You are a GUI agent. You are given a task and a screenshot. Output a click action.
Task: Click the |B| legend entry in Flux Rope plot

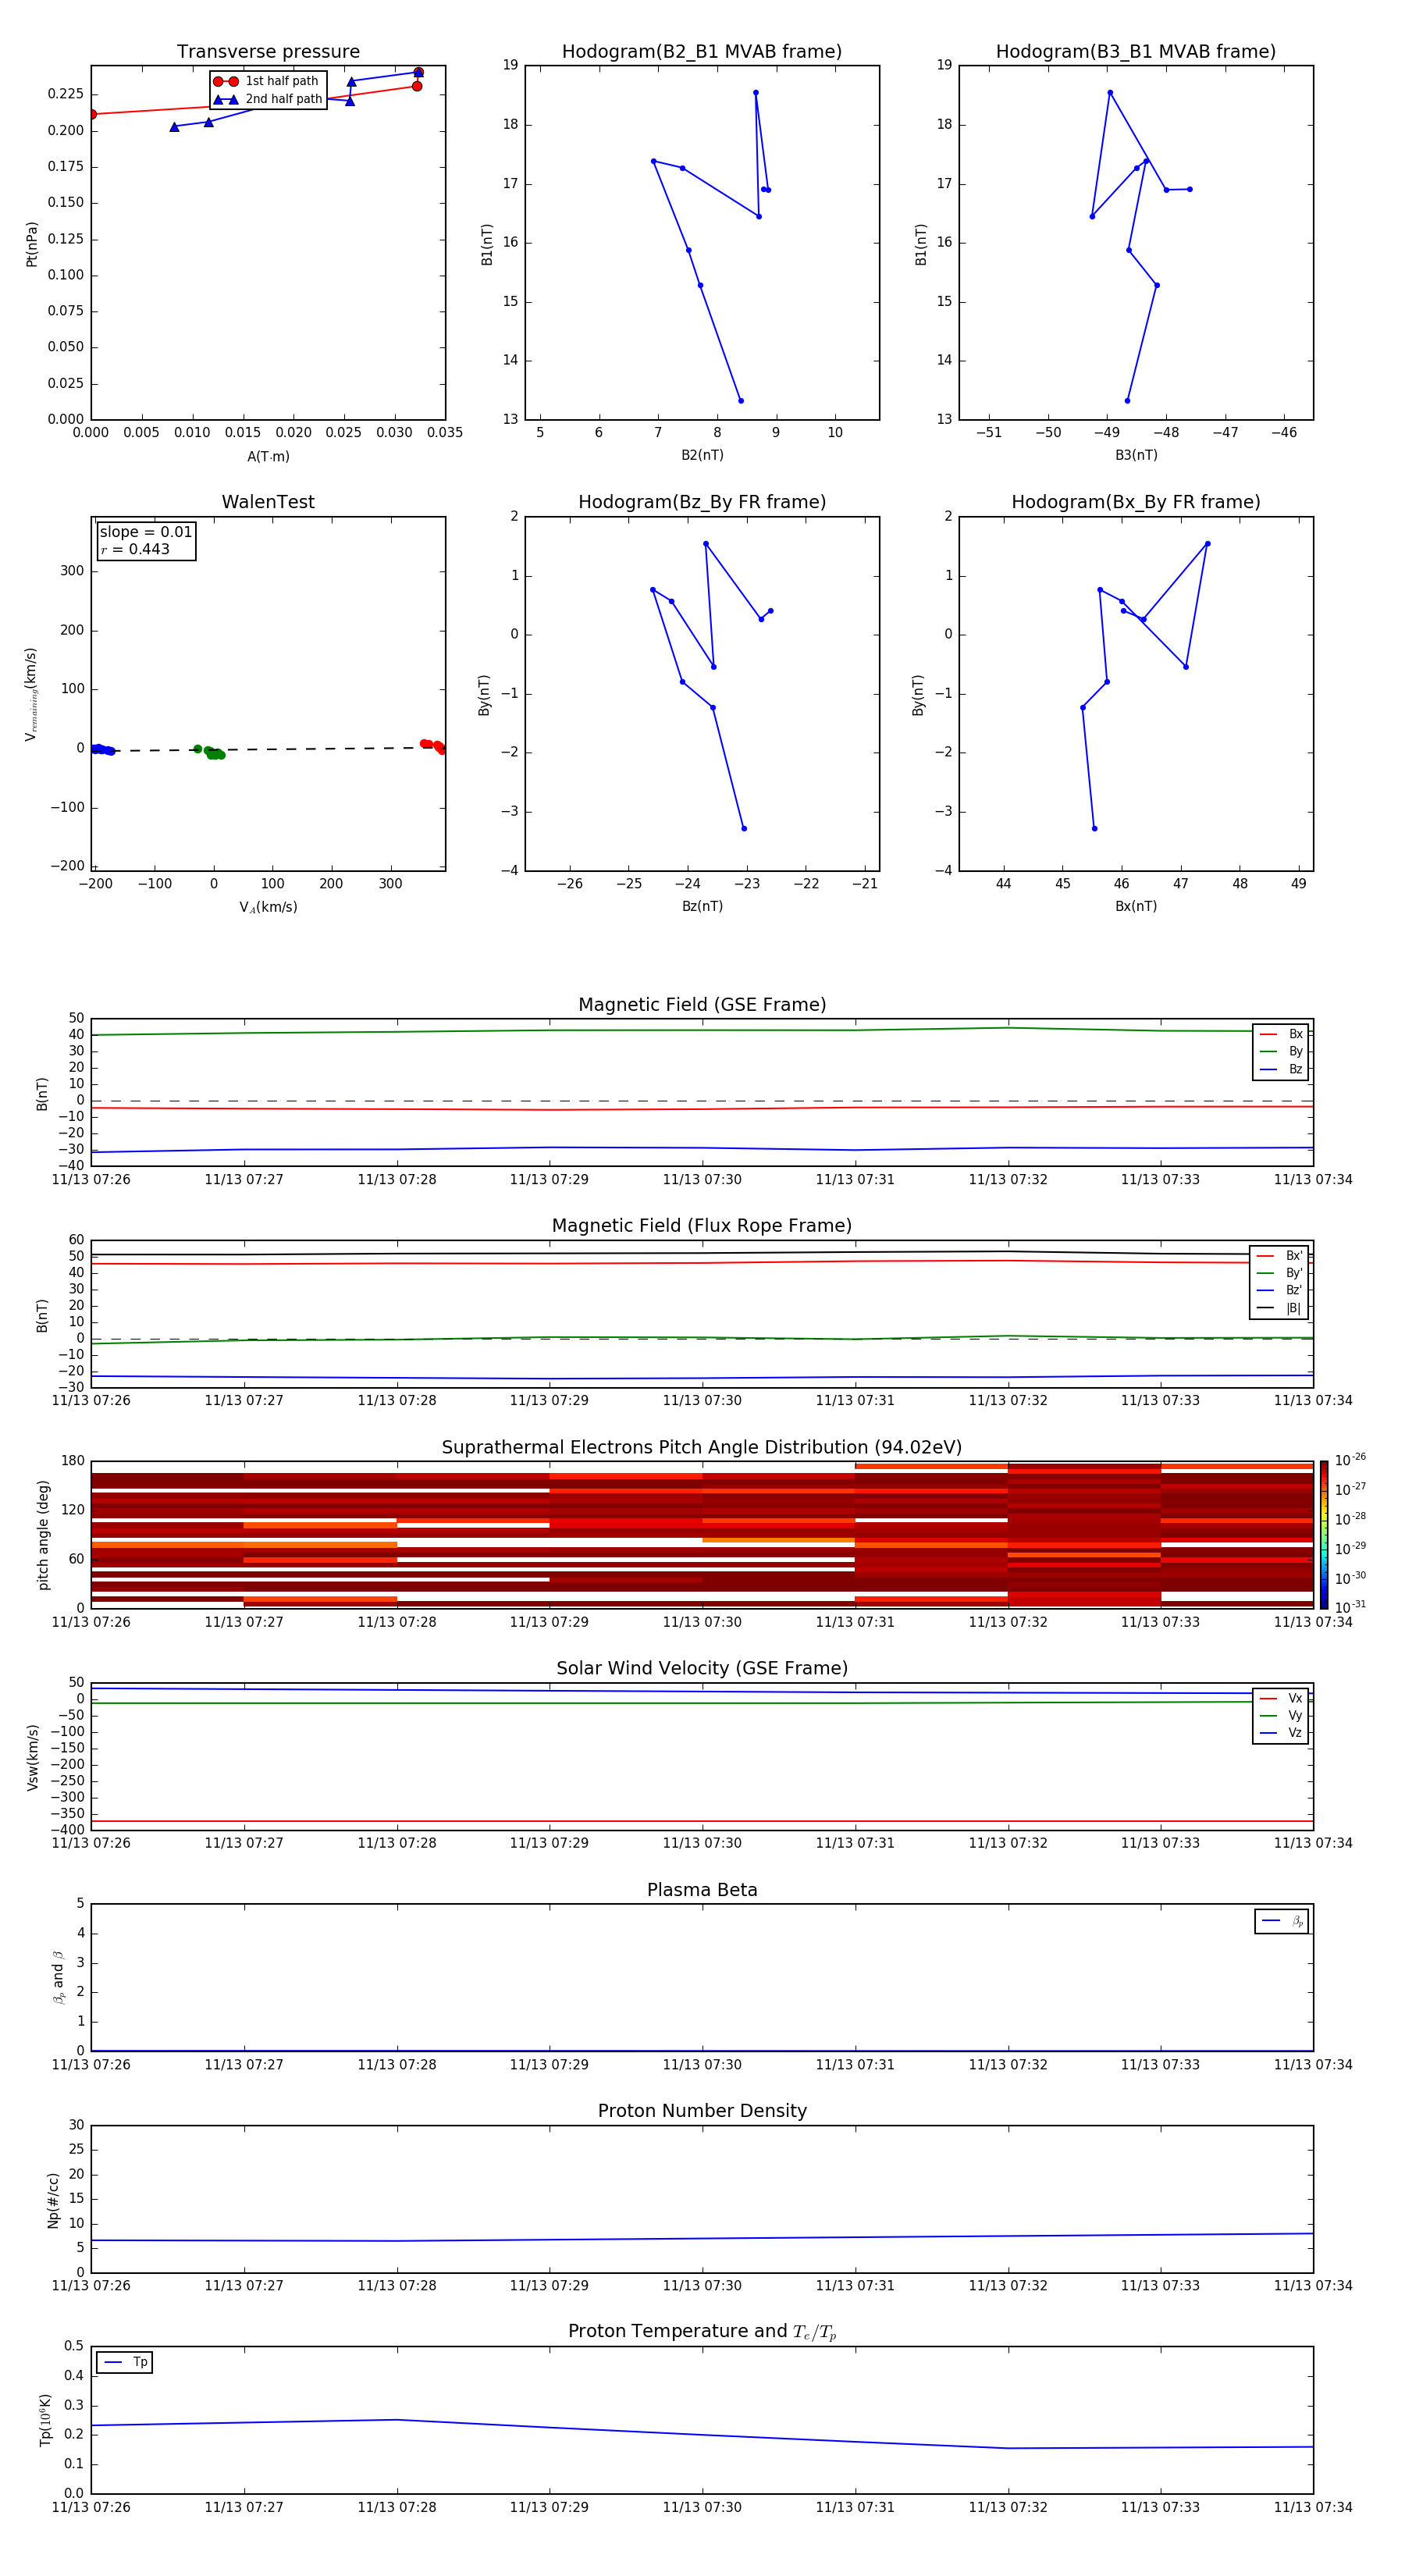(1280, 1308)
